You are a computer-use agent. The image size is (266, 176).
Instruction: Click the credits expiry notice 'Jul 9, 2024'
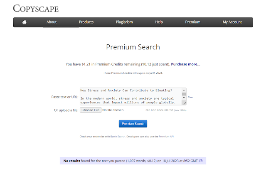(x=156, y=73)
